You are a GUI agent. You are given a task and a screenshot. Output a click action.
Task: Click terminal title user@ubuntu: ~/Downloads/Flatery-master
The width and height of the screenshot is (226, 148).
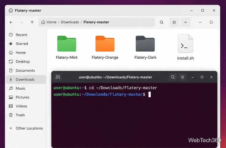pyautogui.click(x=115, y=77)
